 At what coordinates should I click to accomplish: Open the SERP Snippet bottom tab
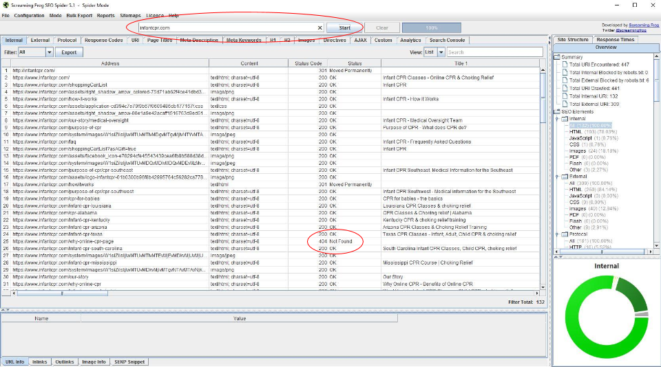129,362
